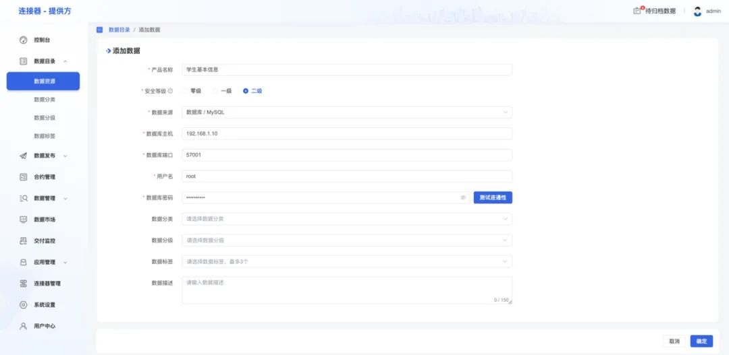This screenshot has width=729, height=355.
Task: Click the 控制台 dashboard icon in sidebar
Action: tap(23, 40)
